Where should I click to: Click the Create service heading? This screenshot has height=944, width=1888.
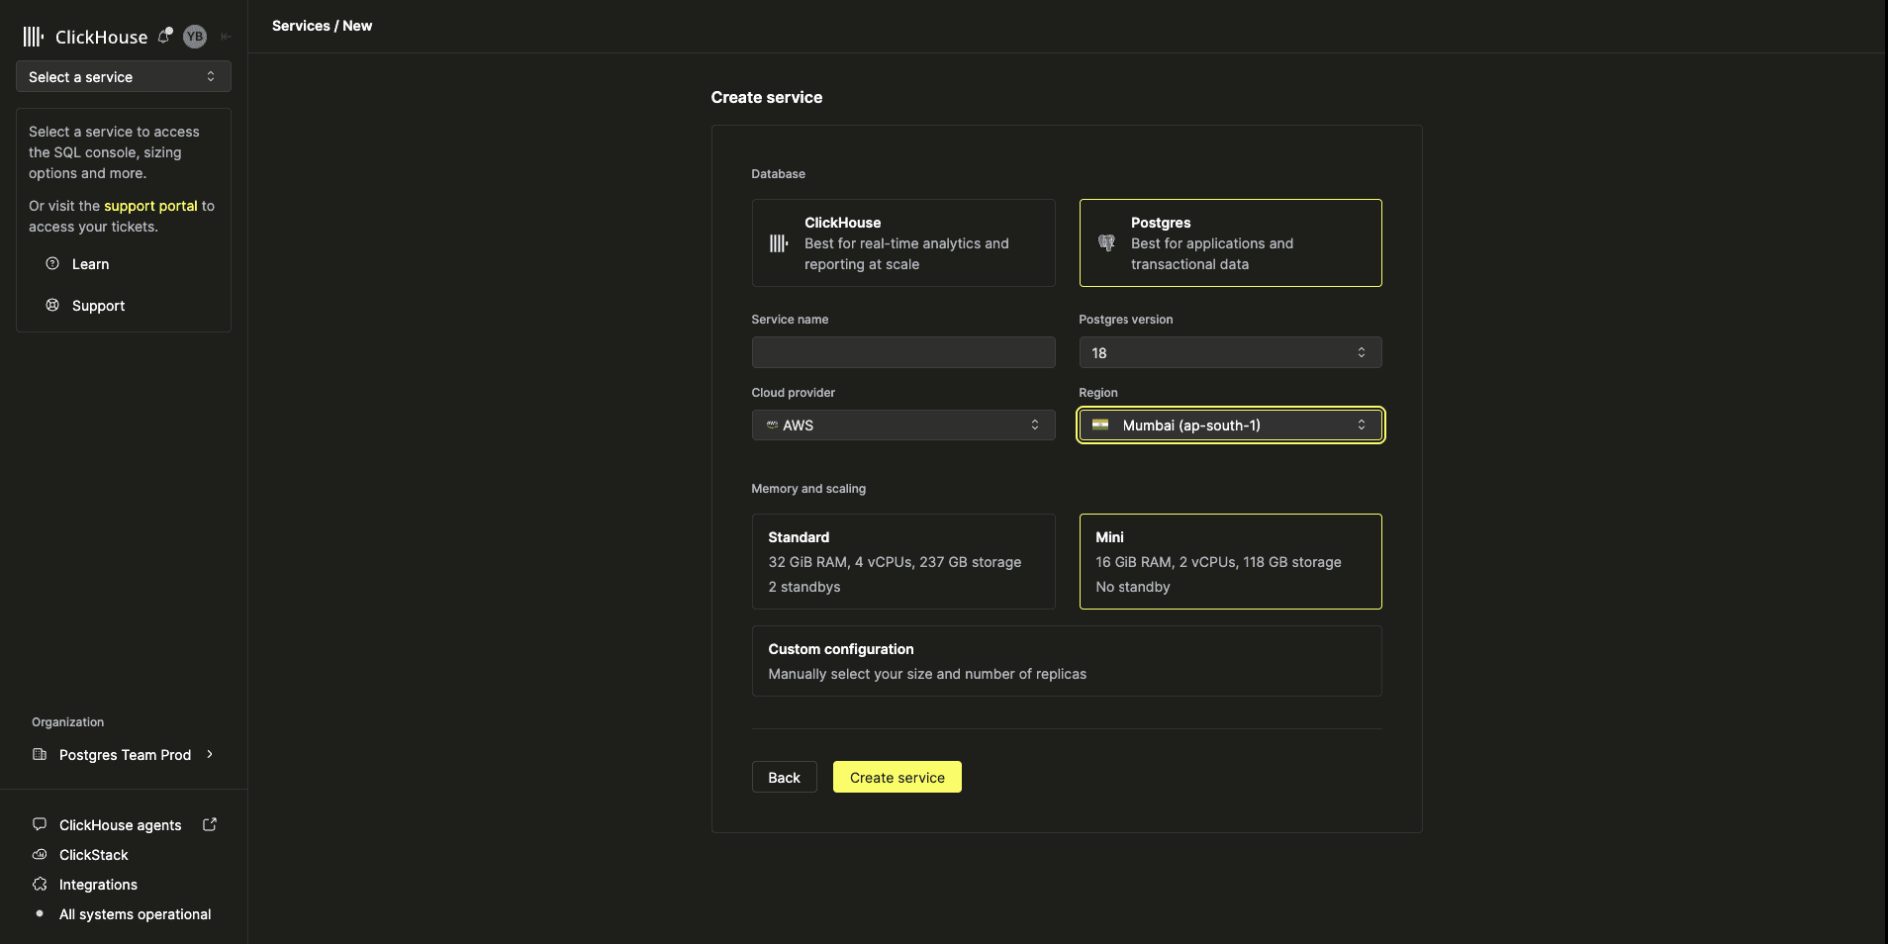point(767,97)
